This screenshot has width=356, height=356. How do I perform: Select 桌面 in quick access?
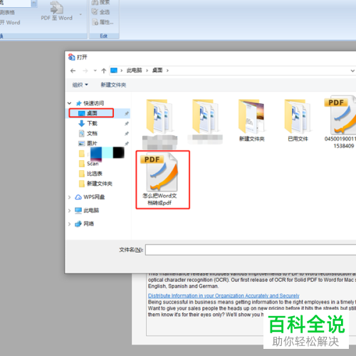click(91, 113)
